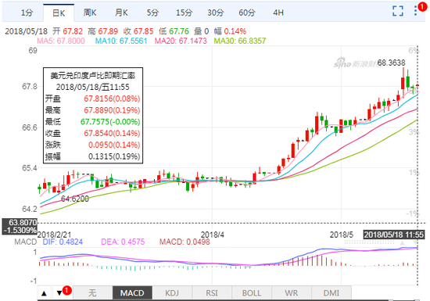The height and width of the screenshot is (301, 430).
Task: Click the 68.3638 high price label
Action: click(x=392, y=63)
